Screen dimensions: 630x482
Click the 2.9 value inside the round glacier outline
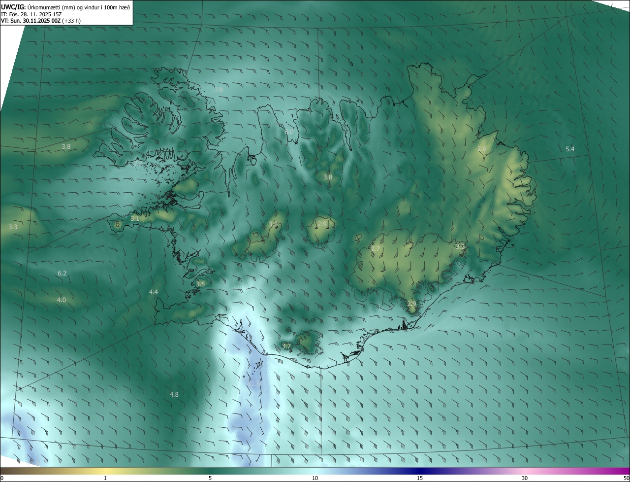coord(322,224)
